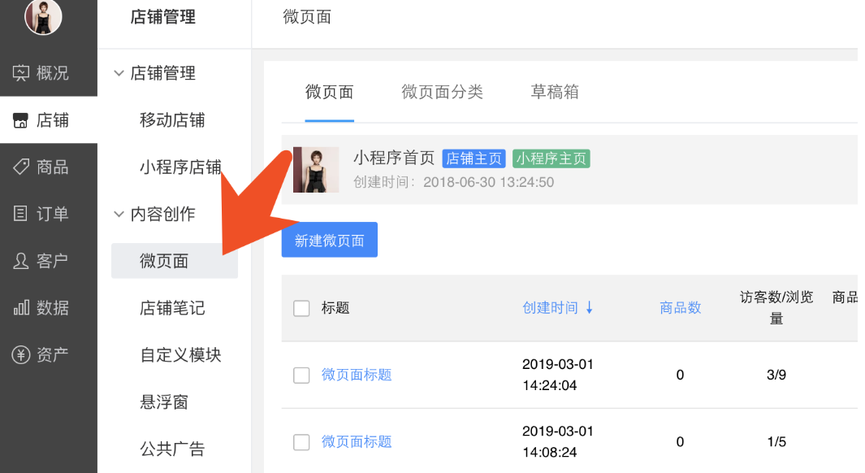Toggle the select-all checkbox beside 标题
Viewport: 865px width, 473px height.
pos(301,308)
